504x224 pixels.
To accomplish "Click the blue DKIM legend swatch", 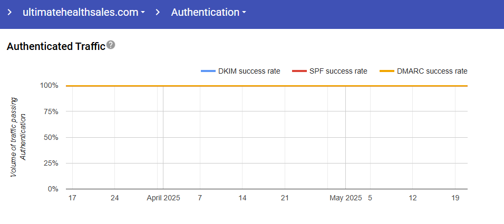I will pos(208,71).
